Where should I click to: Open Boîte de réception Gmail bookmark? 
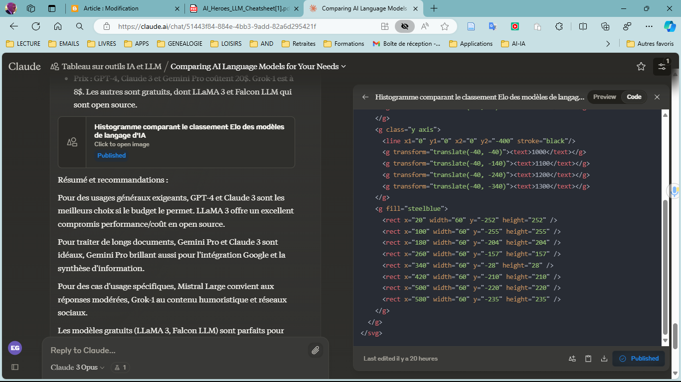pyautogui.click(x=406, y=44)
